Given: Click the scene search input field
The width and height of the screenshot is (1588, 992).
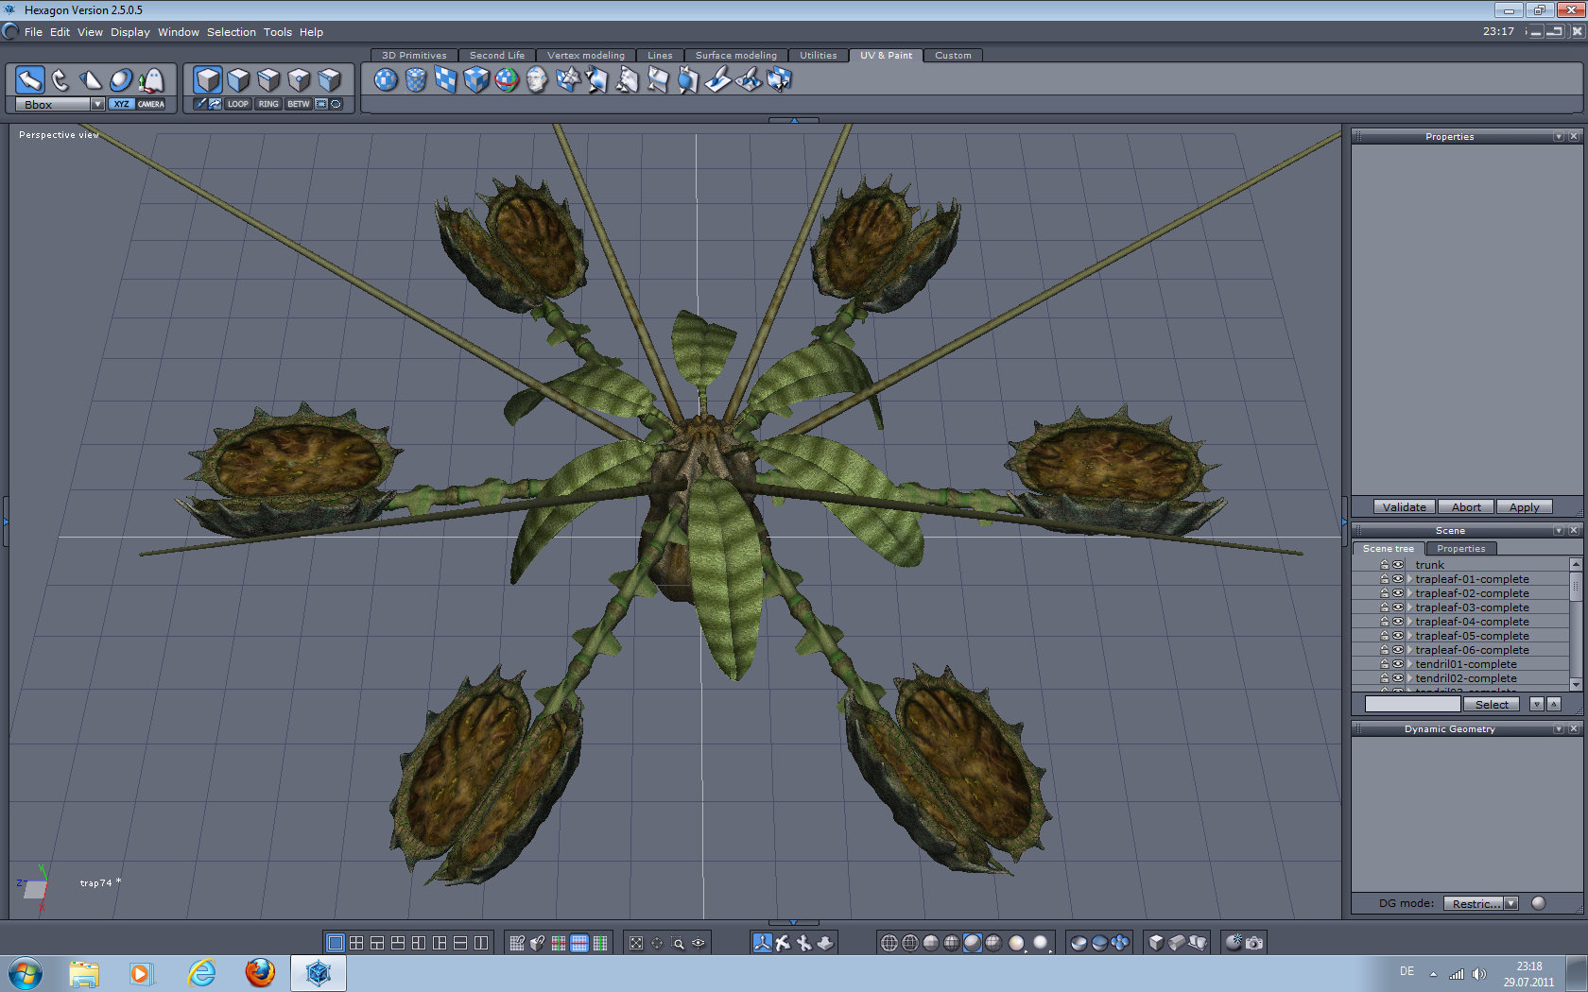Looking at the screenshot, I should point(1412,704).
